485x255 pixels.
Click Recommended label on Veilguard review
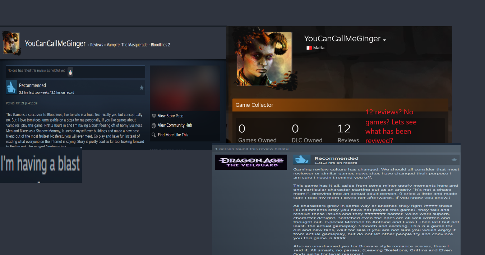click(x=336, y=158)
